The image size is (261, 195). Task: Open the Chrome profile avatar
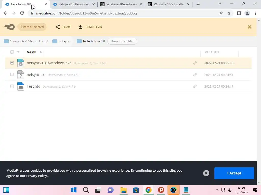click(x=247, y=13)
